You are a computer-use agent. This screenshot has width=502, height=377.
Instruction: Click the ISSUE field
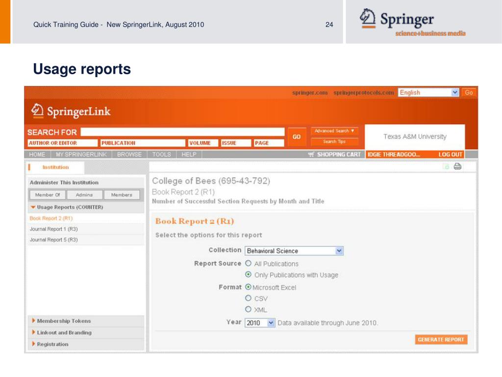(x=236, y=143)
